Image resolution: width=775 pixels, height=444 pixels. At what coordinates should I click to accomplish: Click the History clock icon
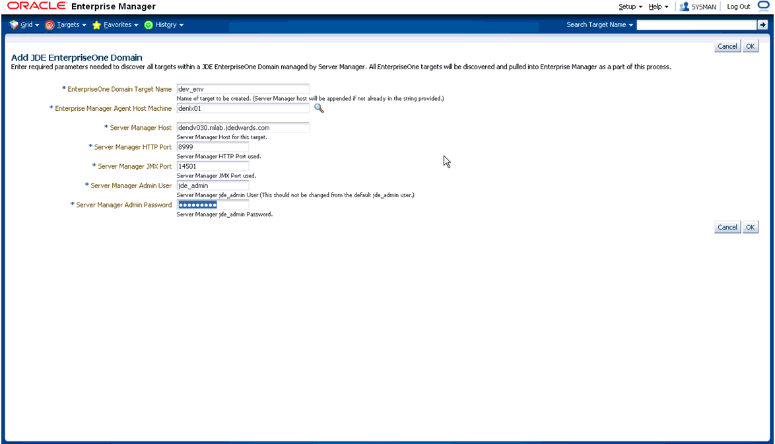pyautogui.click(x=149, y=25)
